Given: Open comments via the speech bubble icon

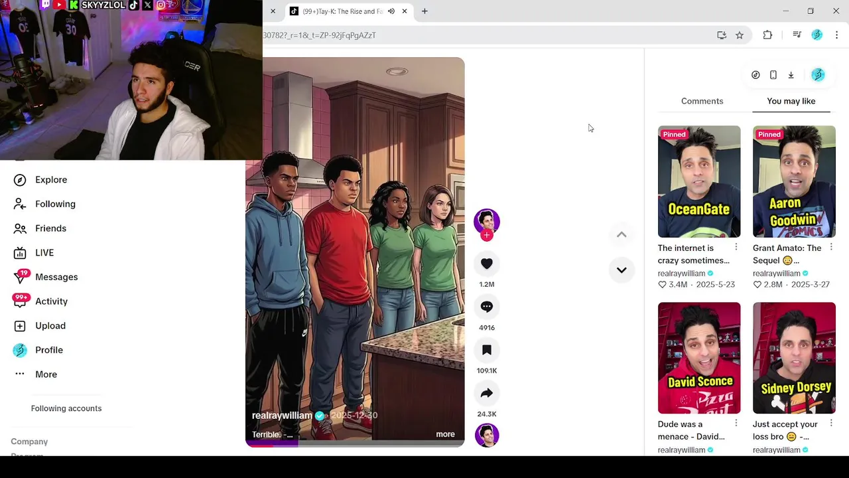Looking at the screenshot, I should coord(486,307).
